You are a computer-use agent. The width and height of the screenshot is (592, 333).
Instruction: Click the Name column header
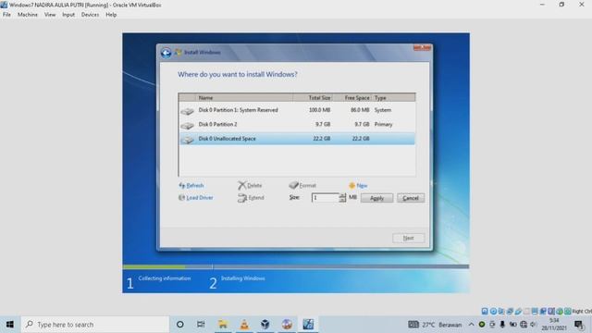pos(244,98)
